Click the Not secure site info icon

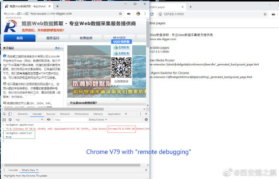tap(27, 13)
